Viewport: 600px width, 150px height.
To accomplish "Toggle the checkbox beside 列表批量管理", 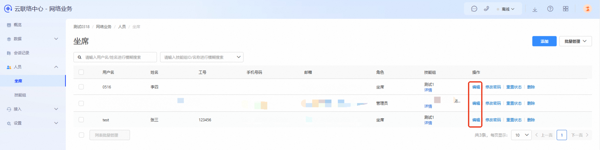I will click(x=82, y=135).
